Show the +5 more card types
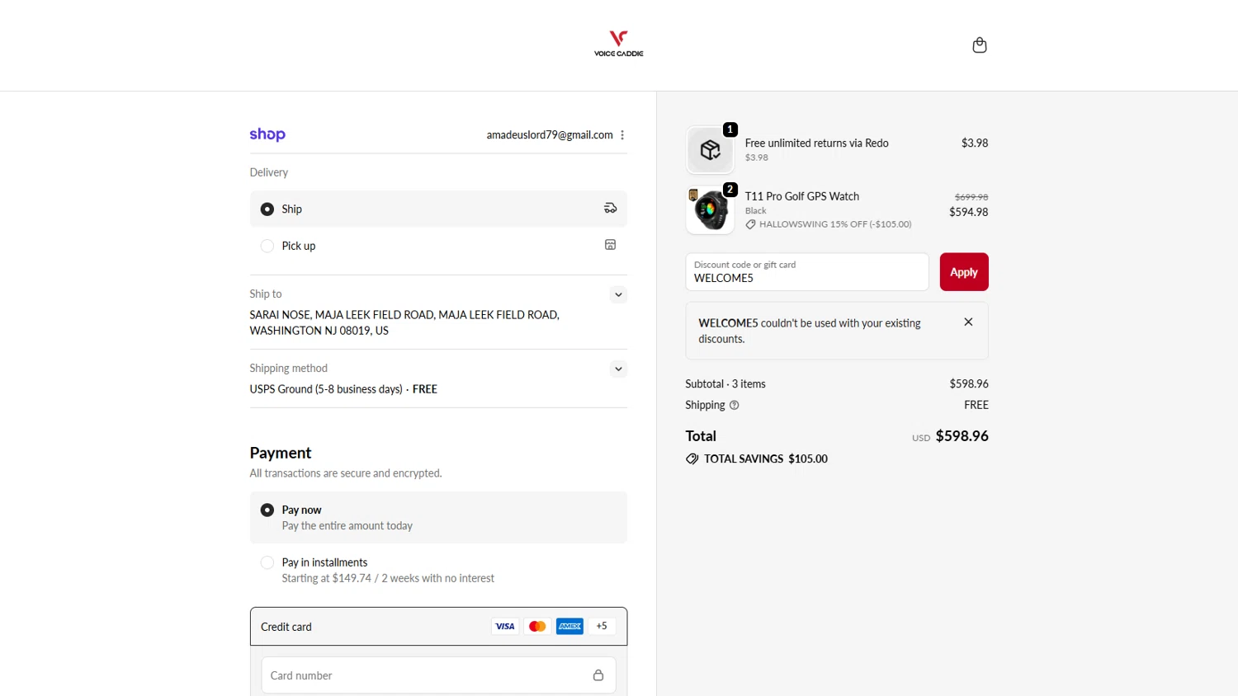 click(x=602, y=626)
